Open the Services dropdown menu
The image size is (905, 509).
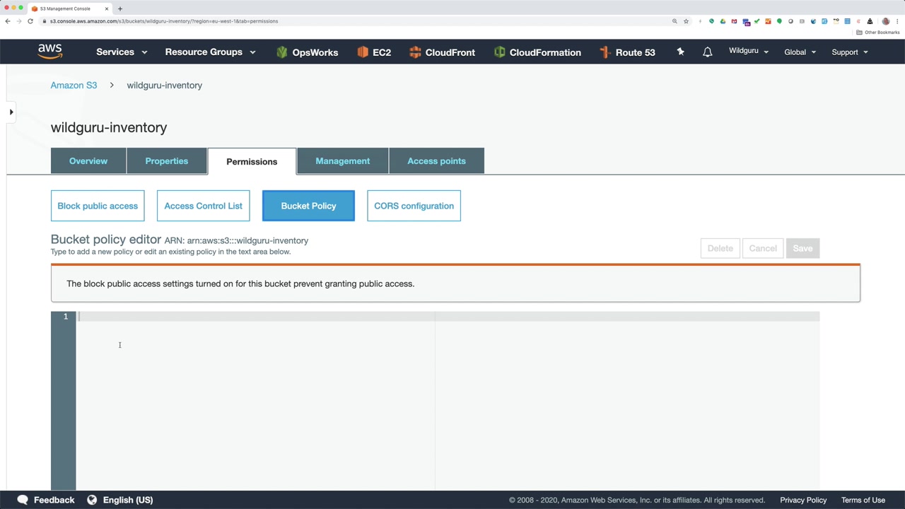point(122,52)
